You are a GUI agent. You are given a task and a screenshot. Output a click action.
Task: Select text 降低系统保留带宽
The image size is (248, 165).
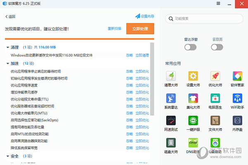24,148
